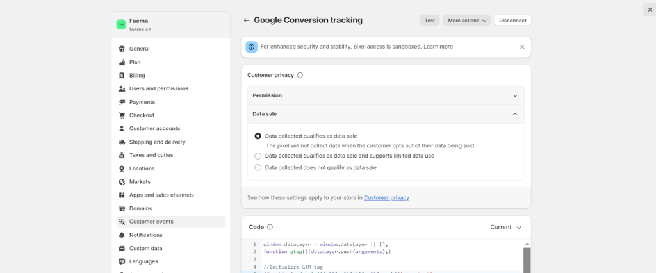Open the More actions menu
The image size is (656, 273).
tap(466, 21)
